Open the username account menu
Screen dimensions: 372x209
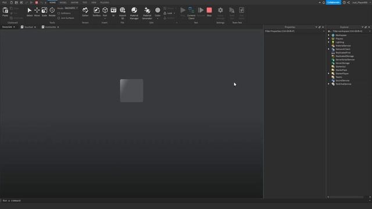(361, 2)
